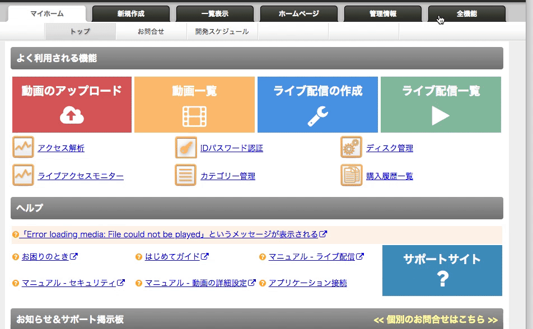This screenshot has width=533, height=329.
Task: Switch to the 一覧表示 tab
Action: (214, 14)
